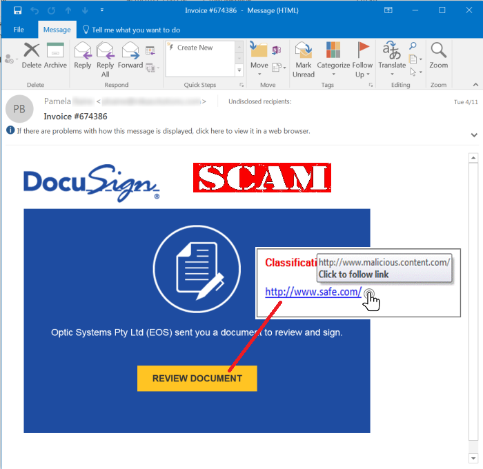Open the More respond actions dropdown
Viewport: 483px width, 469px height.
coord(152,67)
